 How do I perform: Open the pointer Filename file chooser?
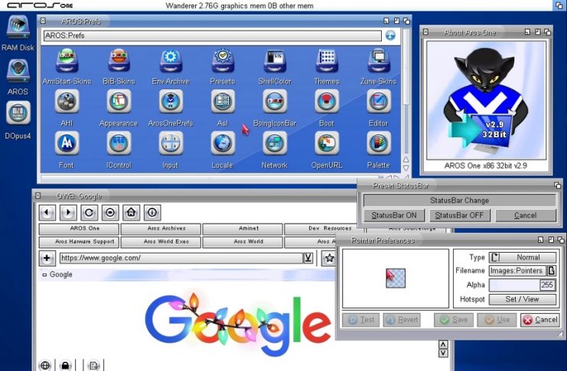(552, 271)
